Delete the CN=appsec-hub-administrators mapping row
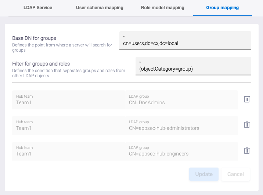263x195 pixels. pyautogui.click(x=247, y=125)
